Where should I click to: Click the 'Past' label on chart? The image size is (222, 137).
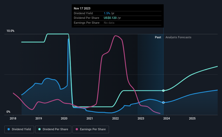(x=158, y=37)
